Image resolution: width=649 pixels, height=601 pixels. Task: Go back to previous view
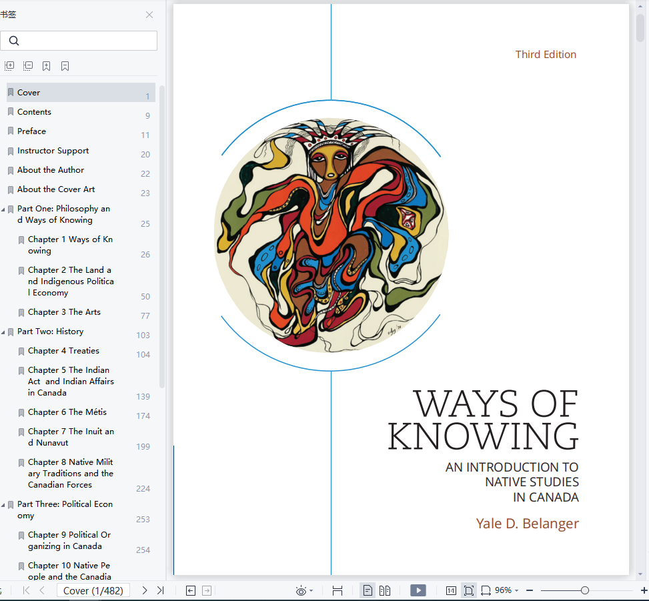coord(191,590)
